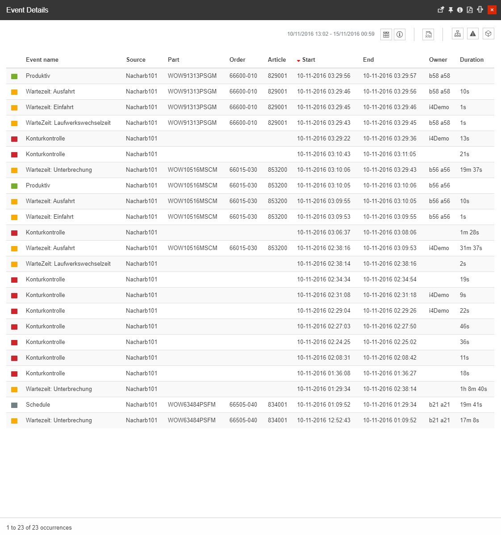
Task: Click the circled info icon in toolbar
Action: tap(400, 34)
